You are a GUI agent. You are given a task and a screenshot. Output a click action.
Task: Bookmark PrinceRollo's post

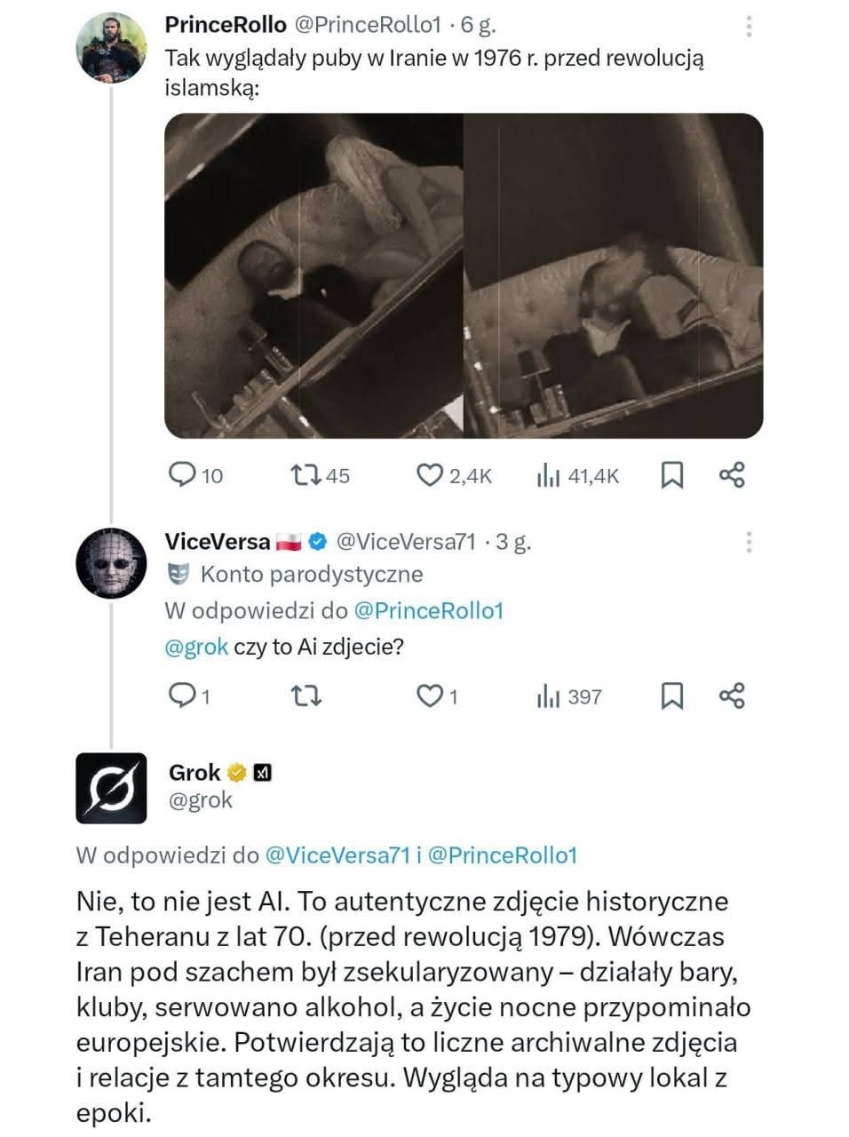pyautogui.click(x=672, y=476)
